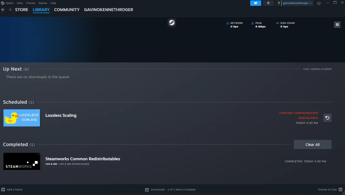The height and width of the screenshot is (195, 345).
Task: Open the announcements megaphone button
Action: [256, 3]
